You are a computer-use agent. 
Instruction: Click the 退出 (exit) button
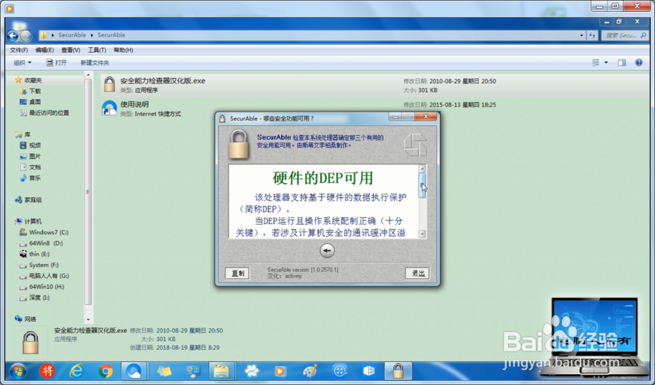[x=417, y=273]
